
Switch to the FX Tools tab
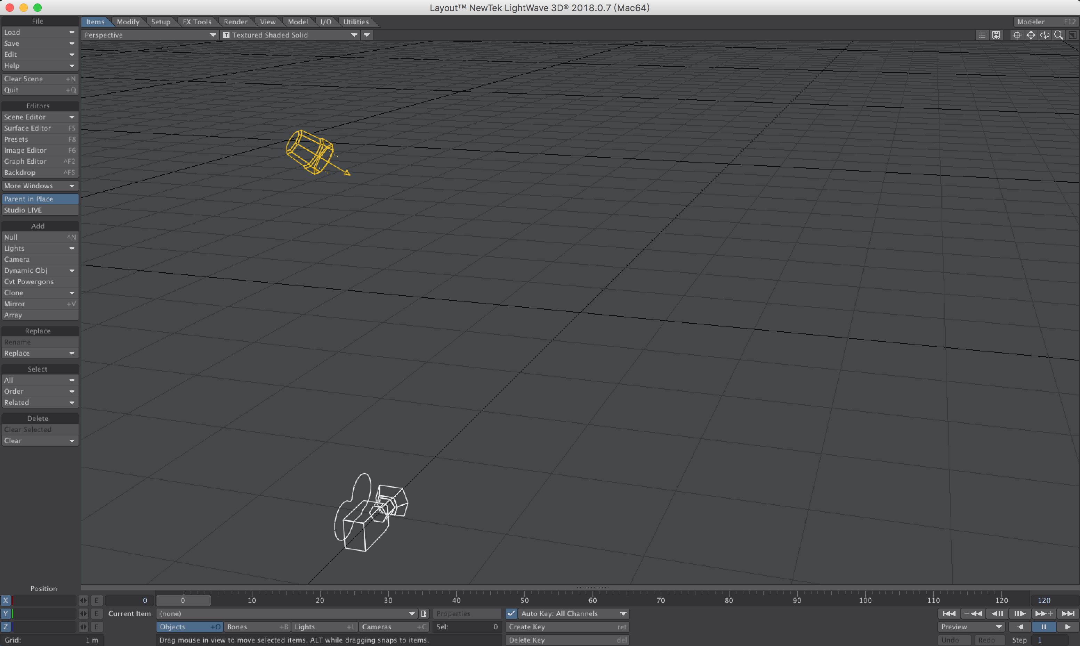[x=197, y=22]
